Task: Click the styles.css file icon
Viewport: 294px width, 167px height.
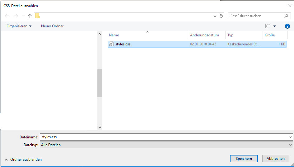Action: click(111, 44)
